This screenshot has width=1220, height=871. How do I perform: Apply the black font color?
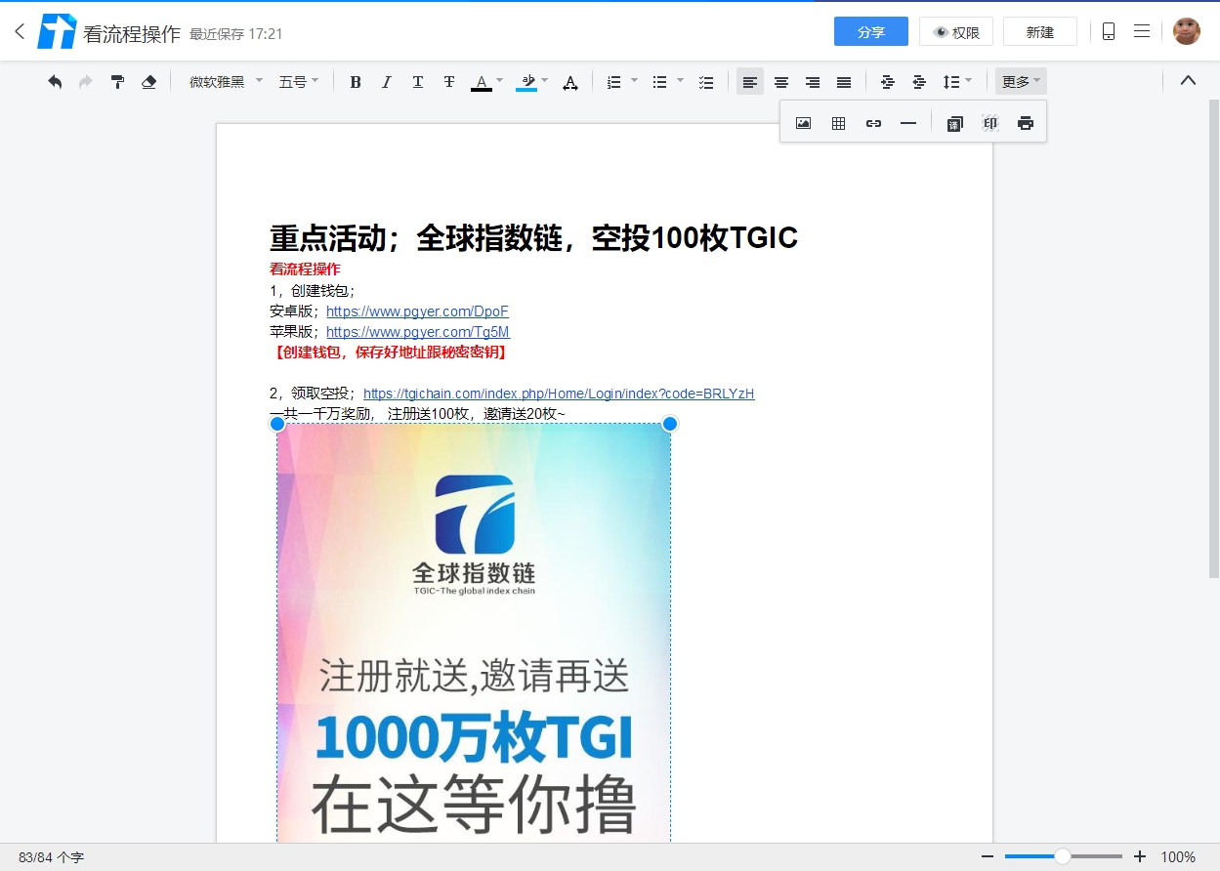click(481, 82)
